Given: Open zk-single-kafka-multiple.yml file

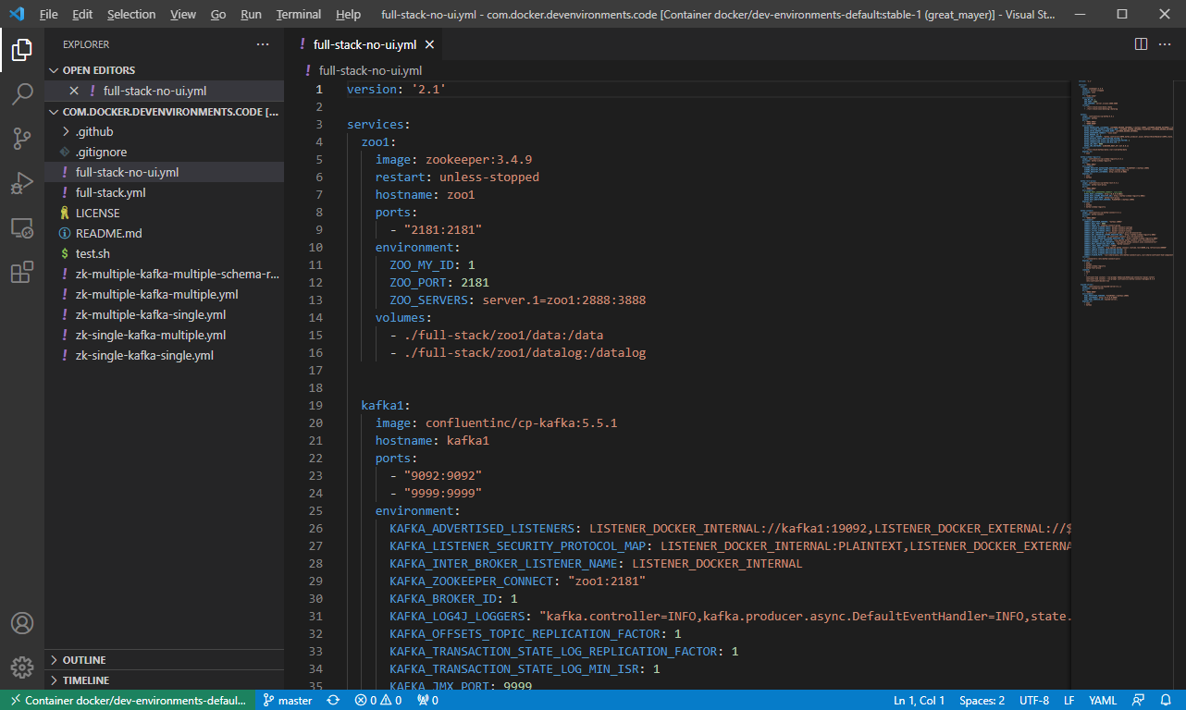Looking at the screenshot, I should pos(165,335).
